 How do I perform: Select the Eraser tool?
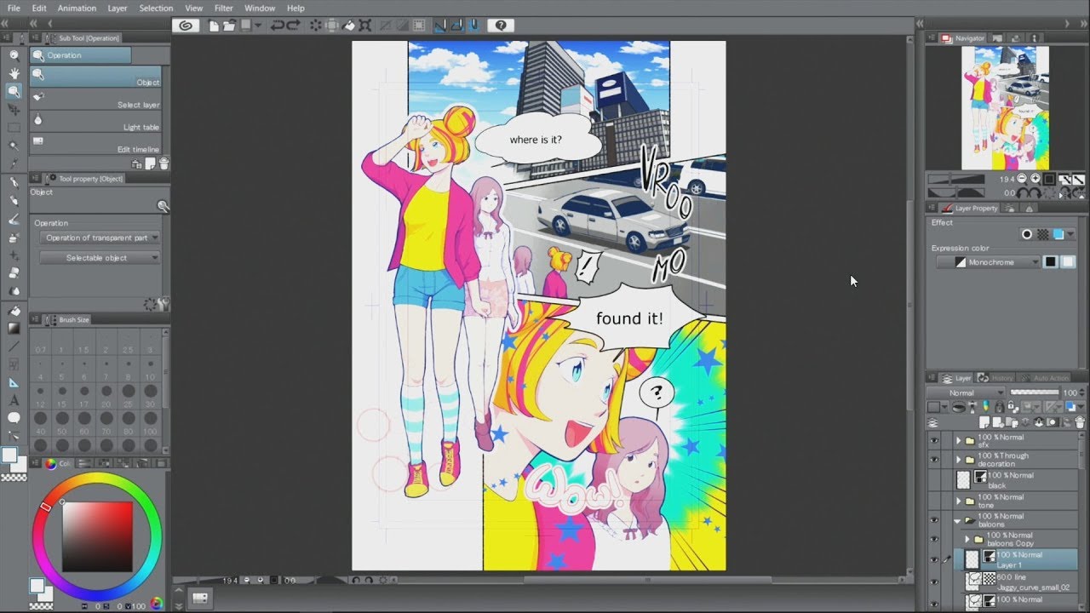pyautogui.click(x=14, y=273)
